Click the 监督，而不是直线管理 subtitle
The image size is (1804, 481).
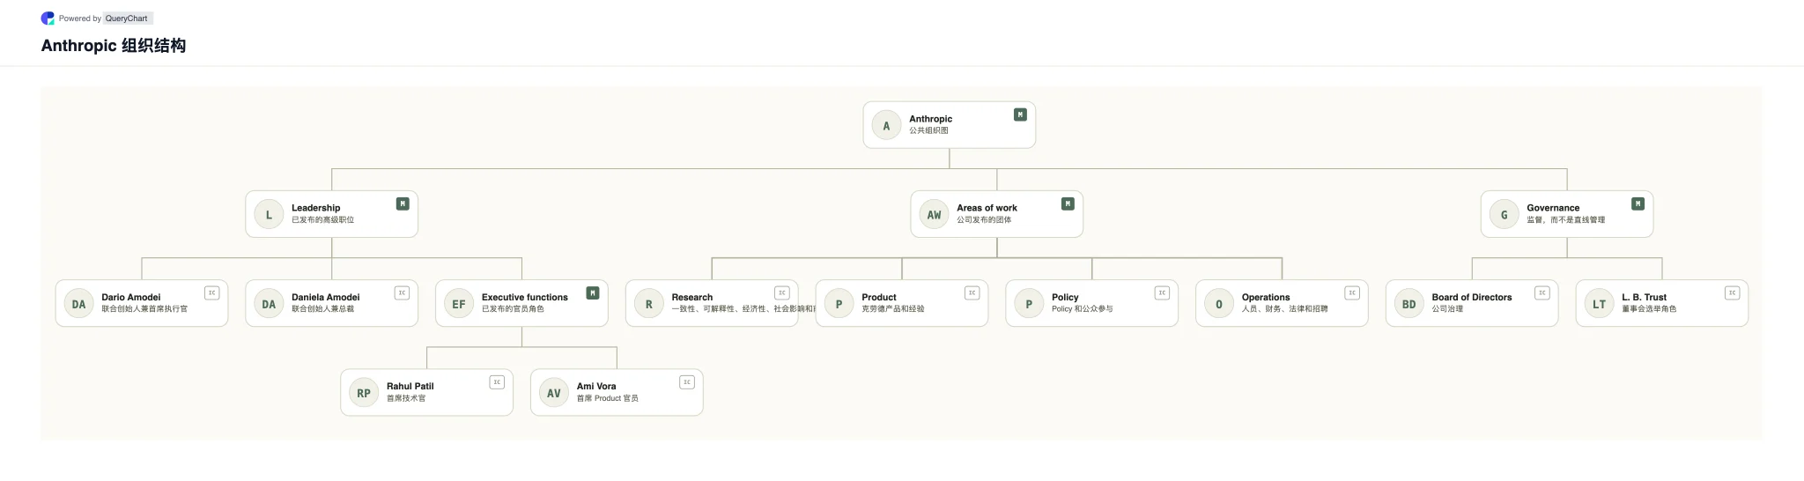[x=1565, y=220]
